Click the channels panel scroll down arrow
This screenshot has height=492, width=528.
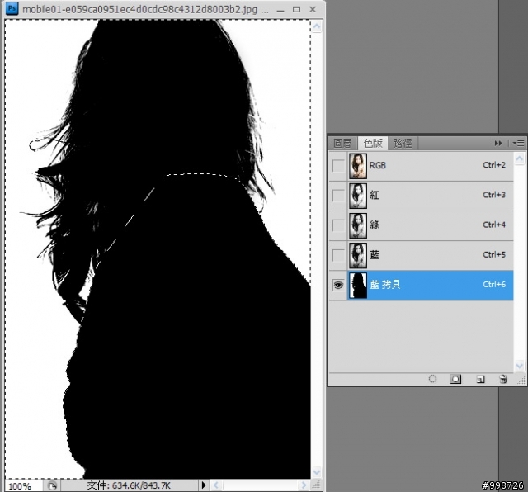click(x=520, y=366)
